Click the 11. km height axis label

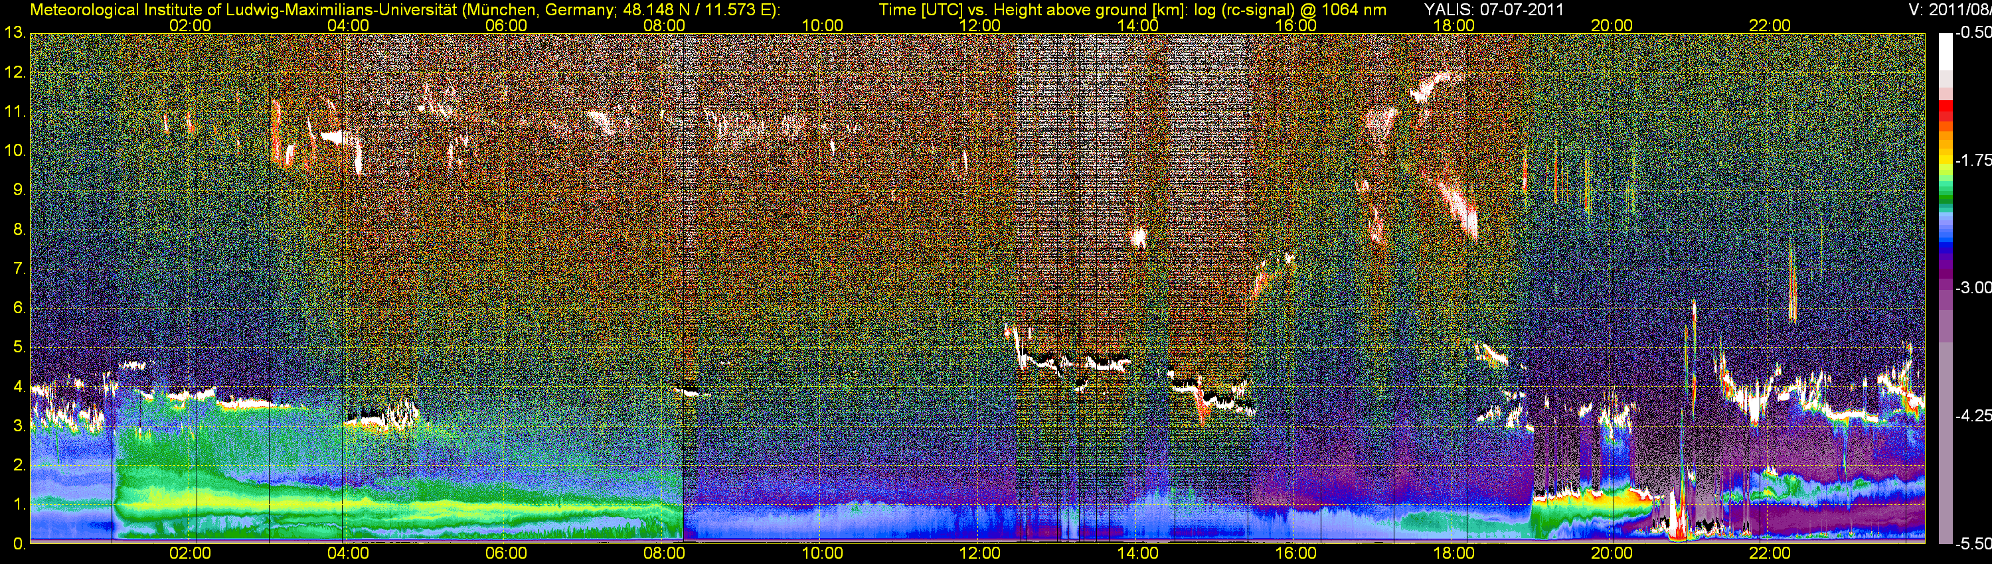point(15,112)
